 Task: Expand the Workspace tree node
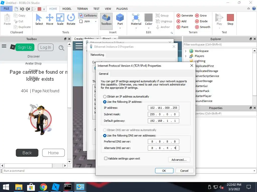(185, 51)
